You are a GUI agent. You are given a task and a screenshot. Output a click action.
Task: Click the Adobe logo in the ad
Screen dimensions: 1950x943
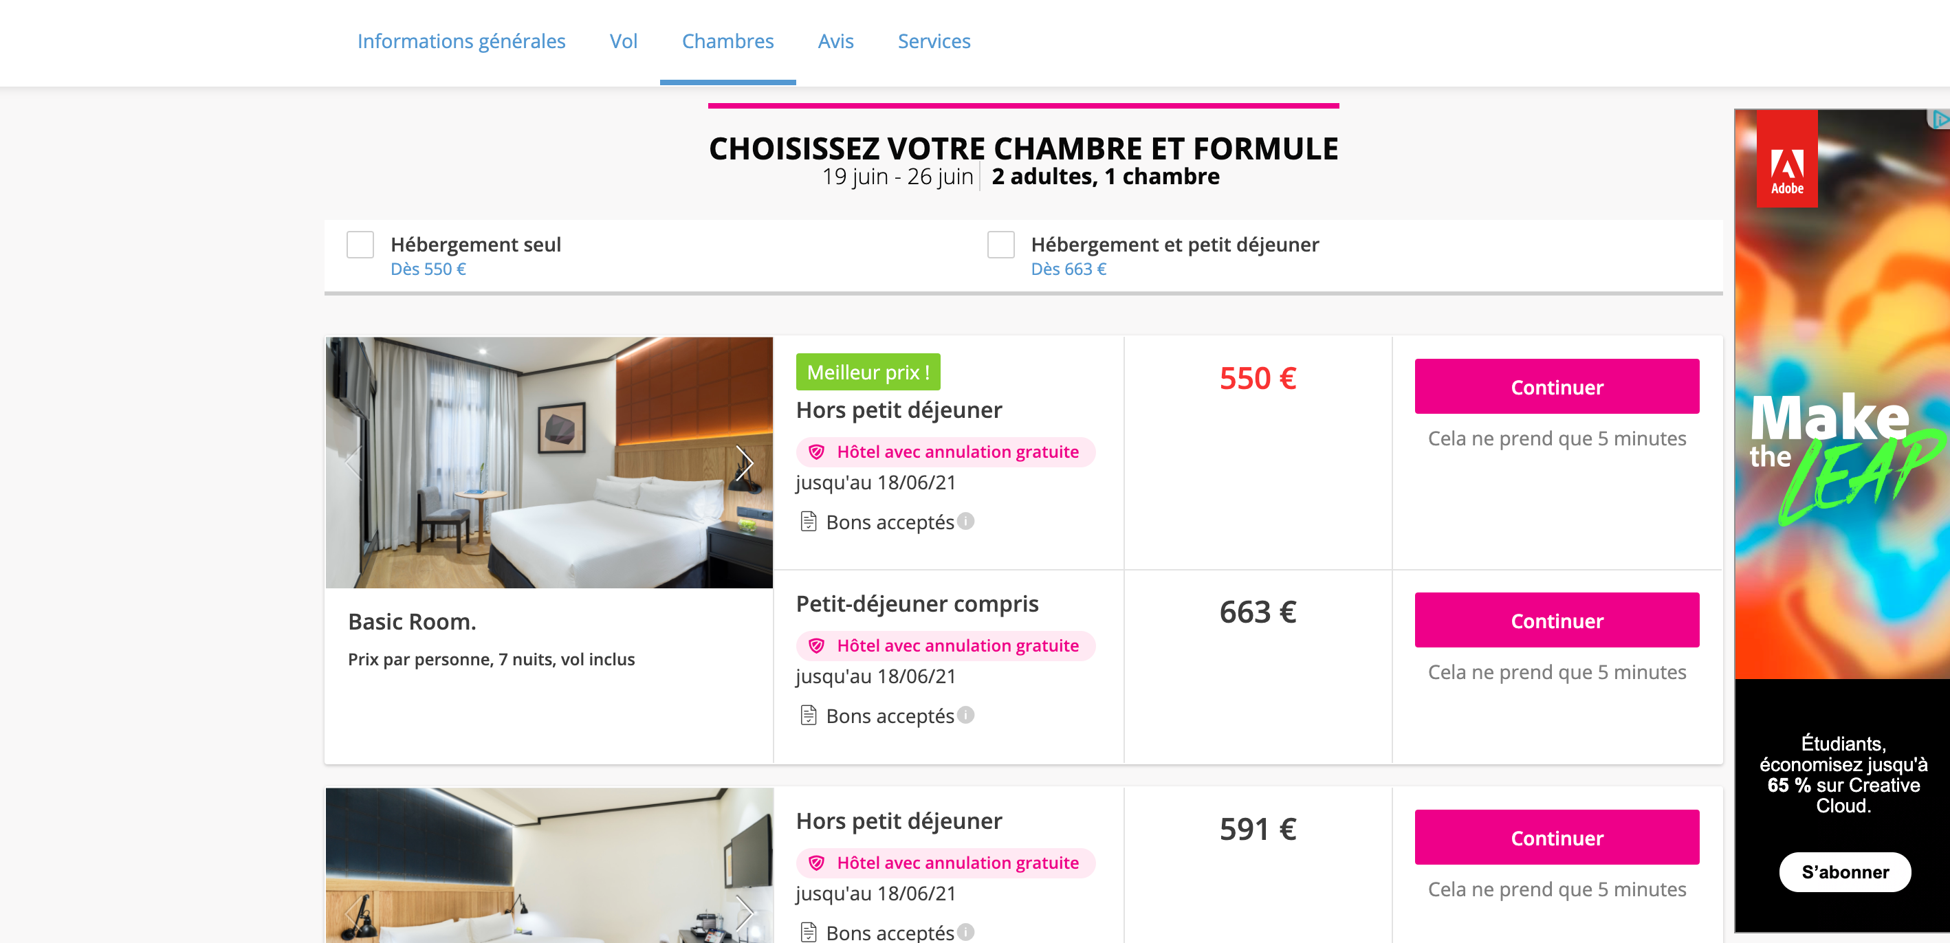(x=1787, y=159)
